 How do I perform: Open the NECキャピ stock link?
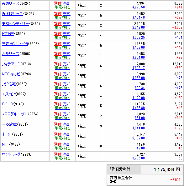click(11, 74)
